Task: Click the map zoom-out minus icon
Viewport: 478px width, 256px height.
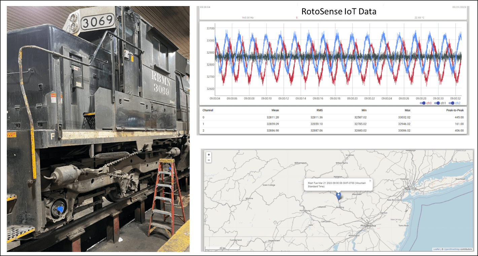Action: [x=209, y=160]
